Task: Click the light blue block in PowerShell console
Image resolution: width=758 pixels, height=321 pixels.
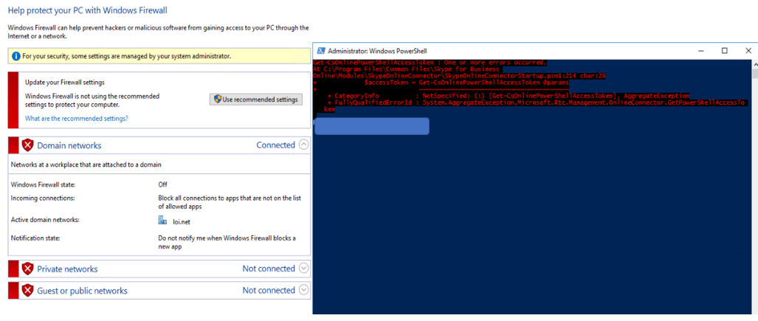Action: pos(371,125)
